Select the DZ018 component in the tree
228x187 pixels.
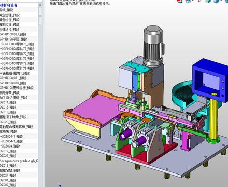tap(8, 112)
